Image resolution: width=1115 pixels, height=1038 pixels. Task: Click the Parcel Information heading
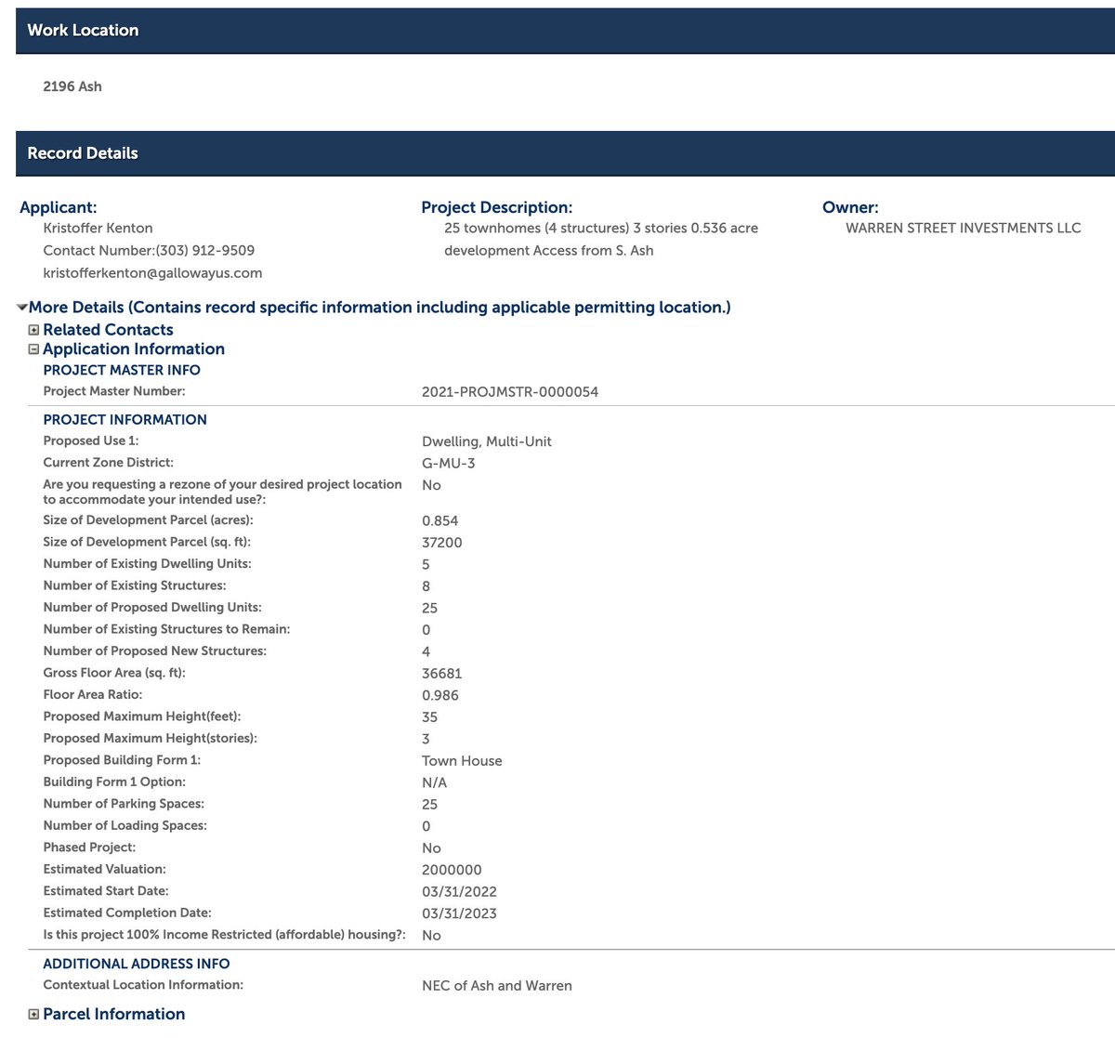(113, 1015)
